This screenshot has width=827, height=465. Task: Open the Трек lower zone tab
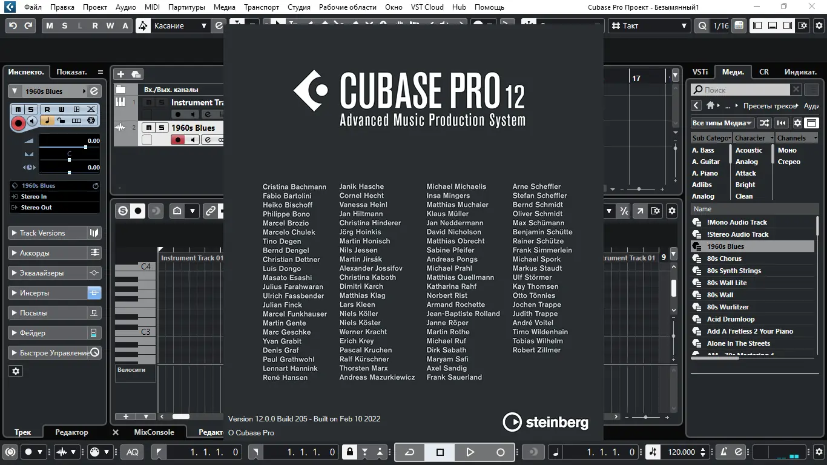point(23,432)
